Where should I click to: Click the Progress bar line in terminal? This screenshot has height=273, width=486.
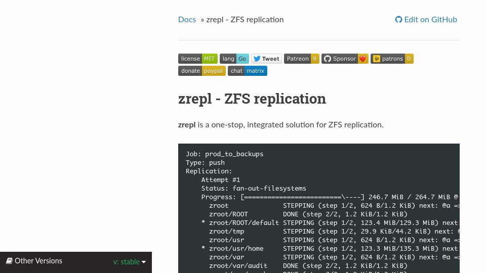tap(330, 197)
